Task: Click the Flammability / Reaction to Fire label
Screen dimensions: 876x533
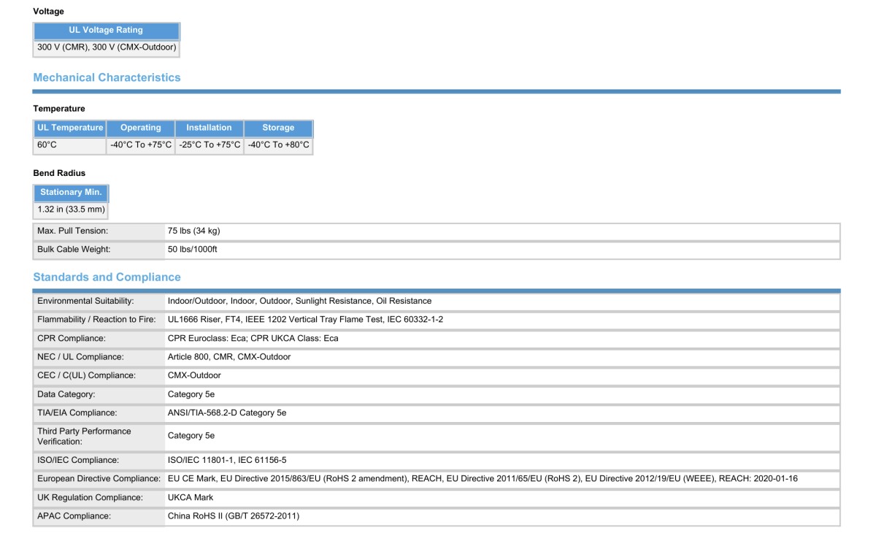Action: tap(96, 320)
